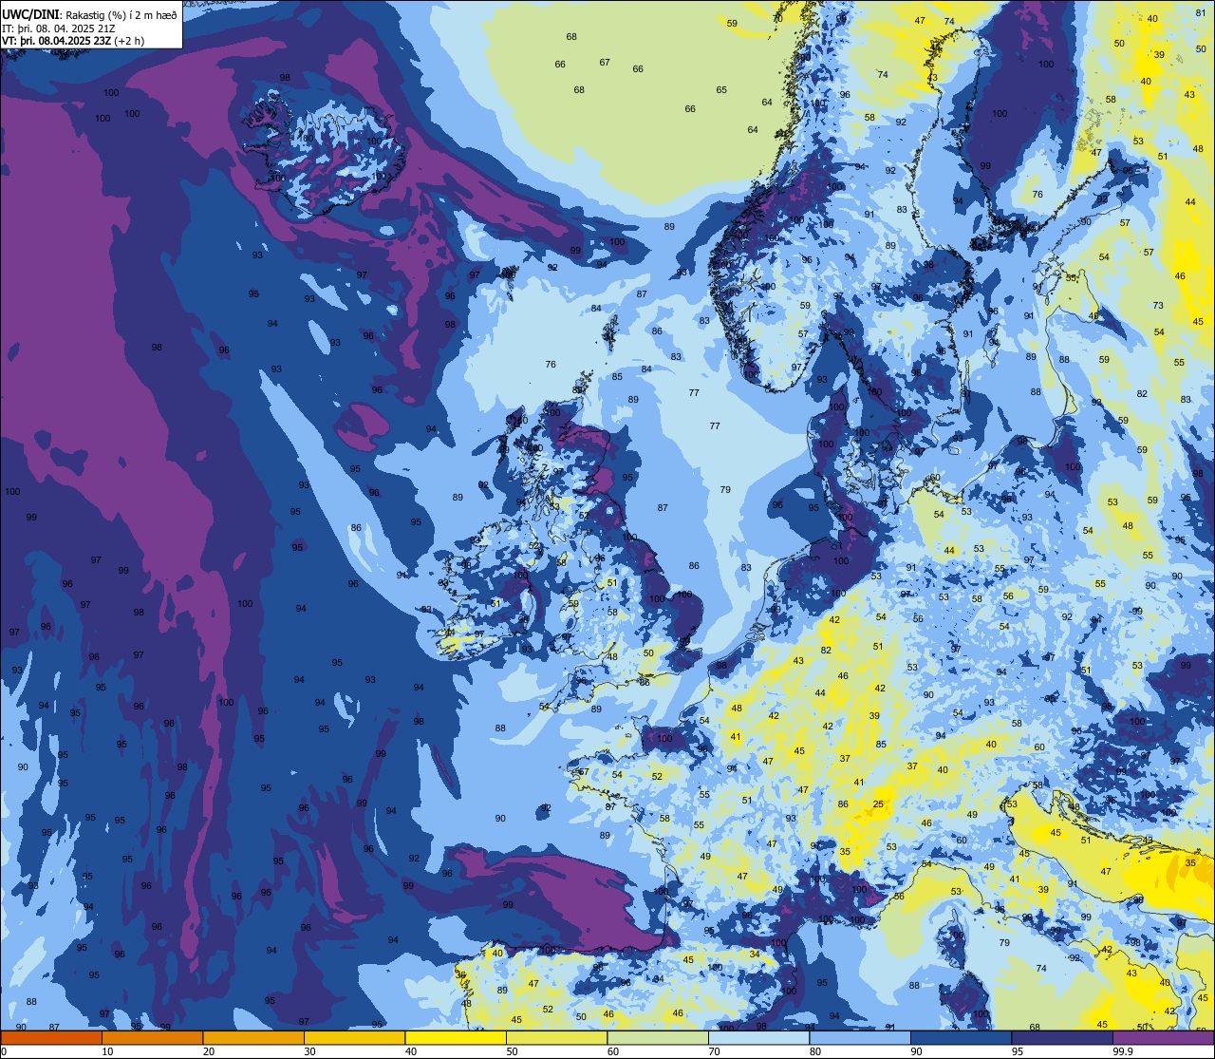Click the legend tick label "60"
1215x1059 pixels.
[613, 1051]
